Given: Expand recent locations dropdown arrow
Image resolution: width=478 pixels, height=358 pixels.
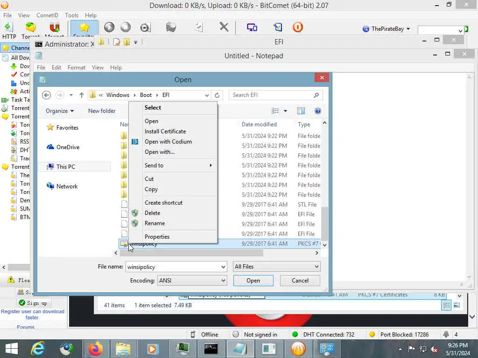Looking at the screenshot, I should (71, 95).
